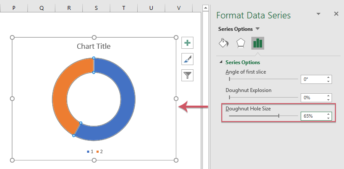Select column S header
Screen dimensions: 344x169
[97, 8]
